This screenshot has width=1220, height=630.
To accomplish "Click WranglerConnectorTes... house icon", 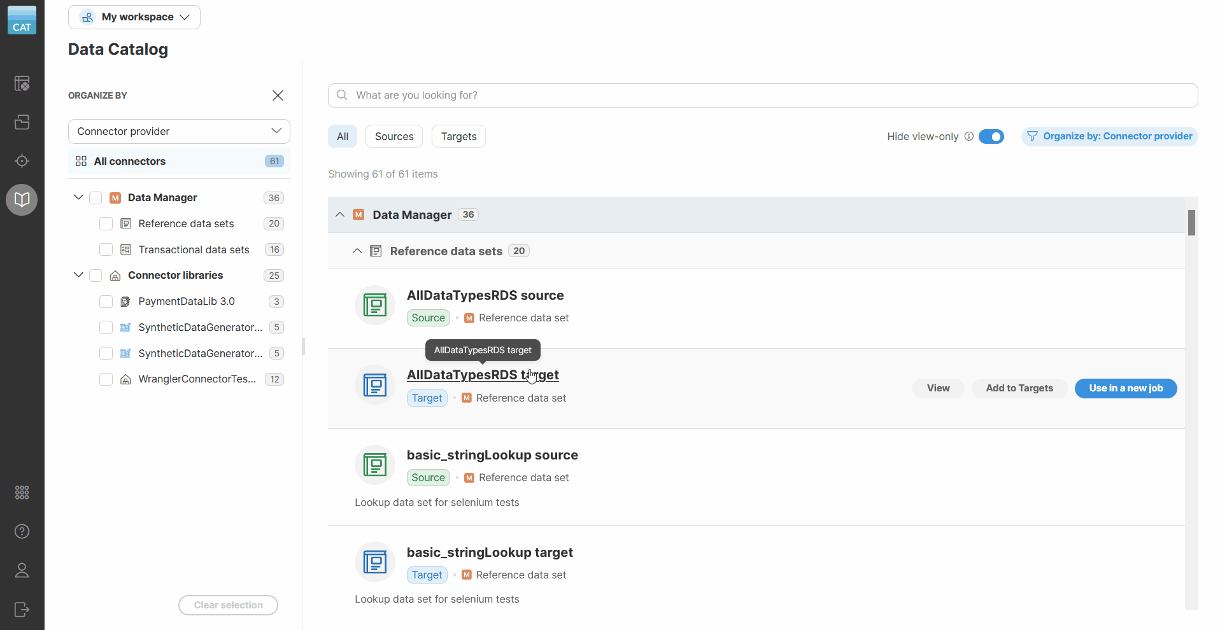I will click(125, 379).
